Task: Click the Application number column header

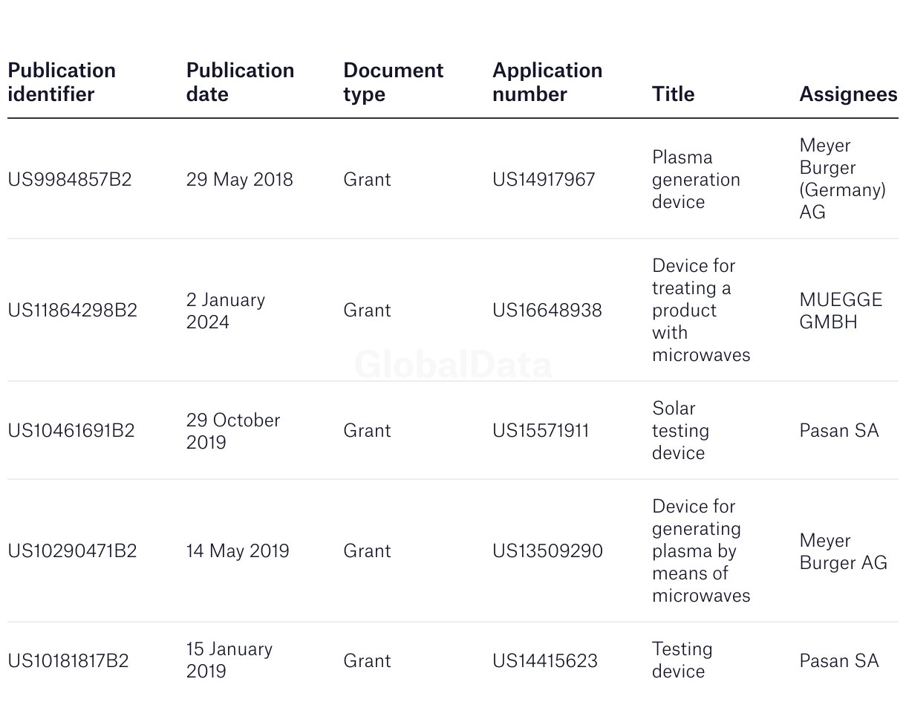Action: point(547,82)
